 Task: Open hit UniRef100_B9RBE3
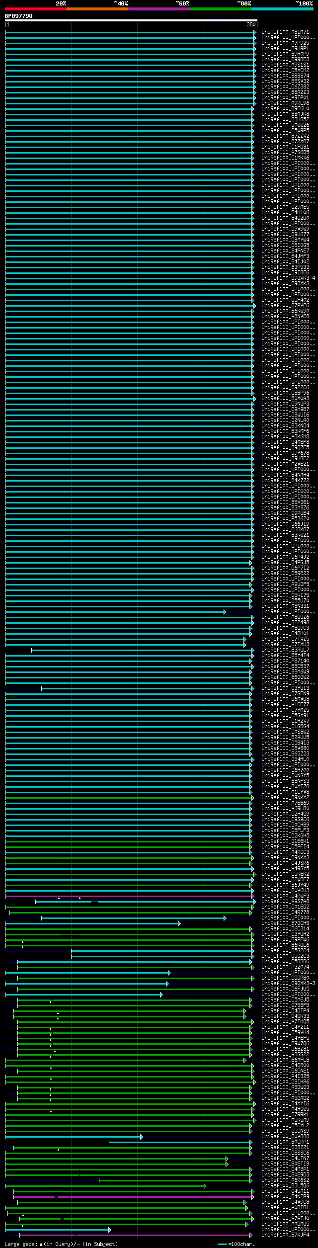285,60
